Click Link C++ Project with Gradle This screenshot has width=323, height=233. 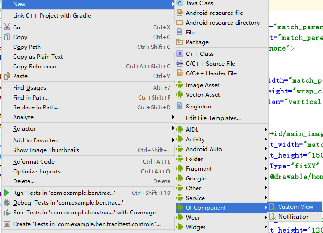click(x=52, y=16)
